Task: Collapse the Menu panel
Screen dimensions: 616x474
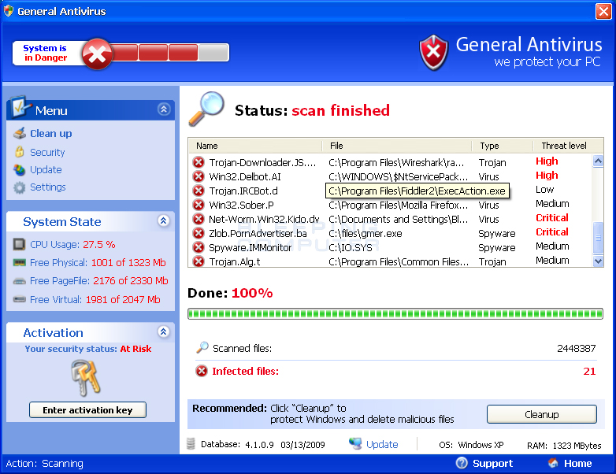Action: [x=164, y=109]
